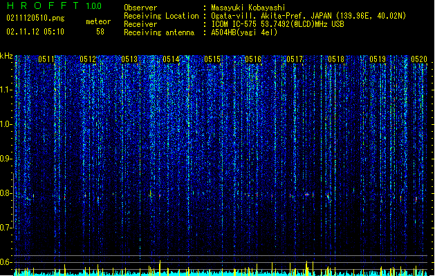
Task: Click the meteor echo cluster near 0517
Action: click(307, 195)
